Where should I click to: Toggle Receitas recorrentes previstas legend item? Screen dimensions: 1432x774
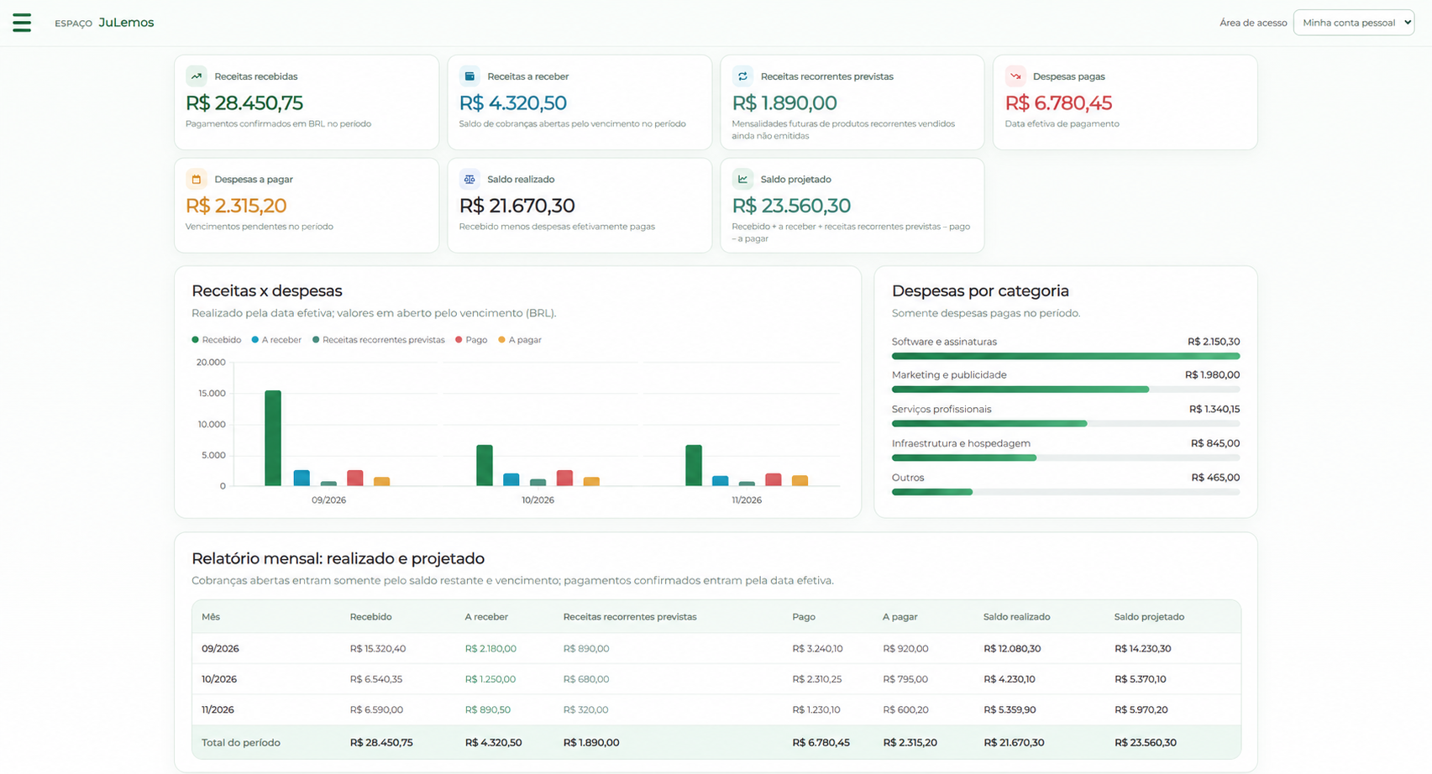(x=378, y=340)
